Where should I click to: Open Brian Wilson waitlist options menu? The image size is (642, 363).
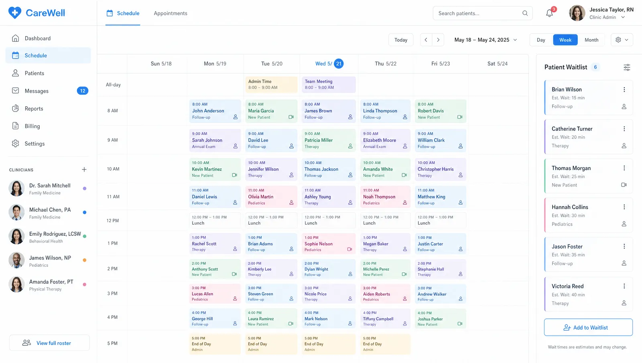point(624,89)
